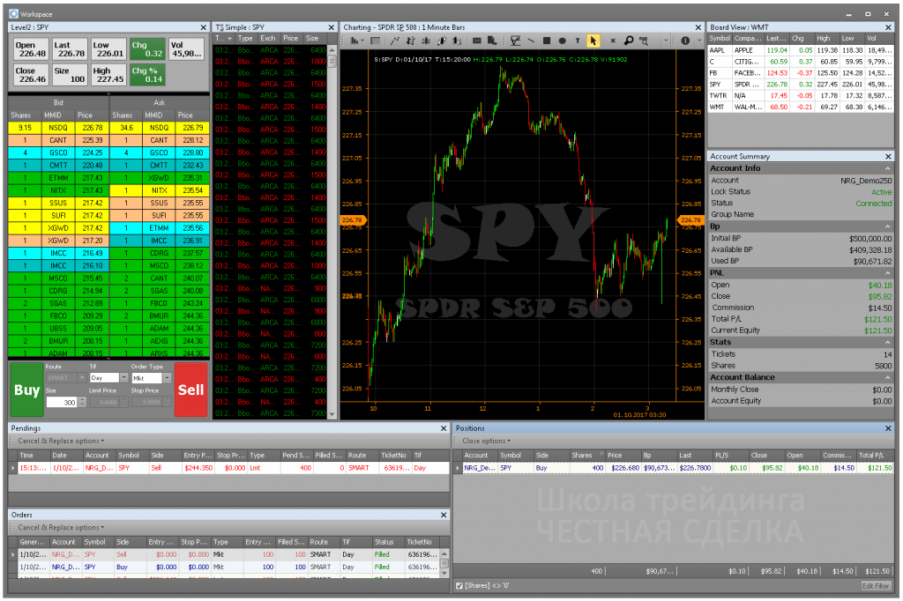Adjust the Size spinner arrows
The width and height of the screenshot is (903, 601).
tap(82, 403)
